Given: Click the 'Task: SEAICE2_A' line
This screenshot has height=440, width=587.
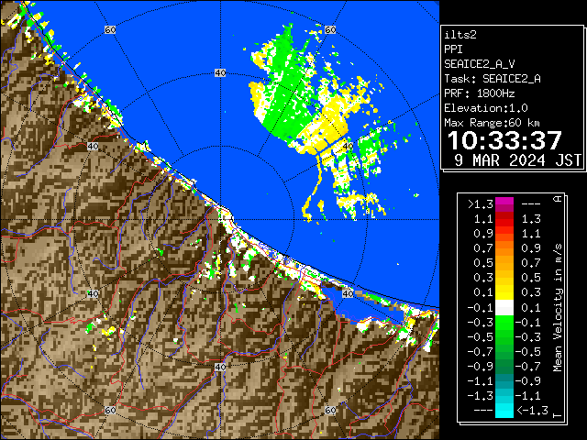Looking at the screenshot, I should click(493, 79).
